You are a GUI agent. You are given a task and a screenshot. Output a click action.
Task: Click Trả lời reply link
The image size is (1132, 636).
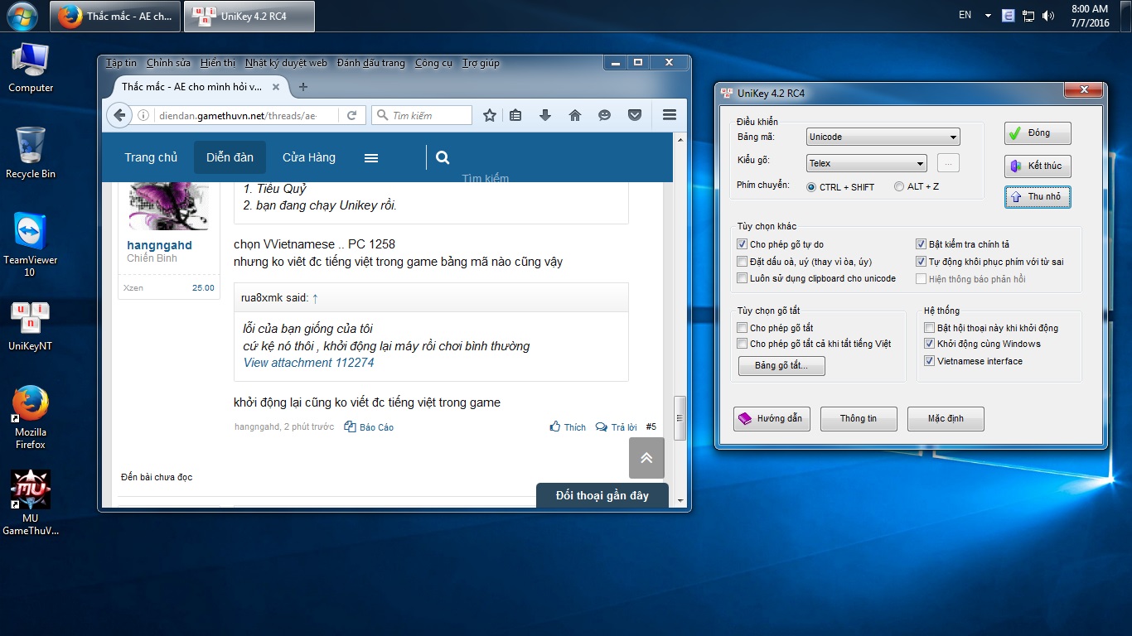(617, 427)
